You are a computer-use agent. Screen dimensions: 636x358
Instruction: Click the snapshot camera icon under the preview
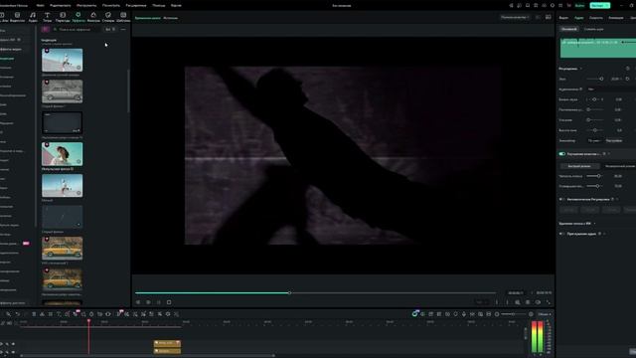[x=528, y=302]
